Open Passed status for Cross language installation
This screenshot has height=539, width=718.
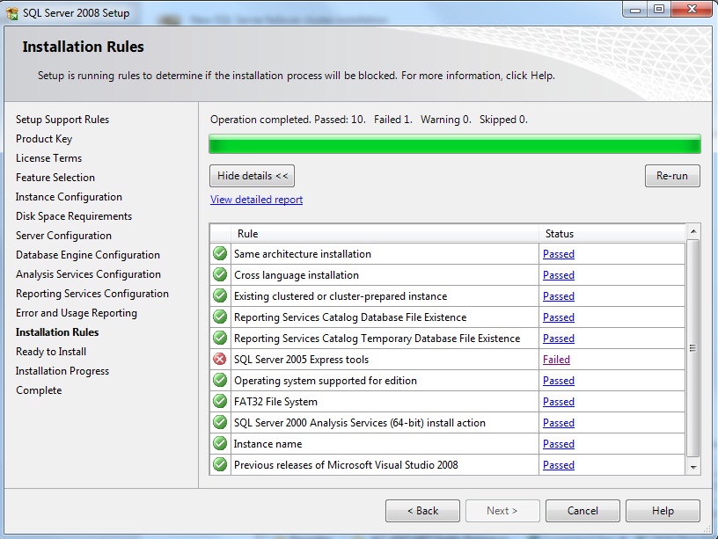(558, 275)
